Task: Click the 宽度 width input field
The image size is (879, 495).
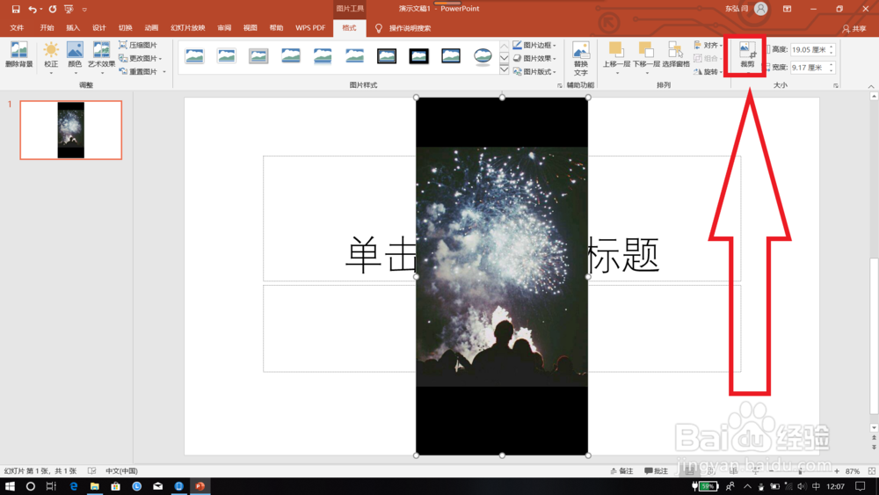Action: [x=809, y=68]
